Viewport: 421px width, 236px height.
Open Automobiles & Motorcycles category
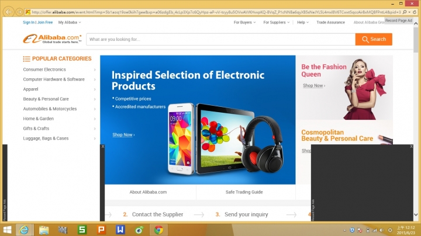50,109
